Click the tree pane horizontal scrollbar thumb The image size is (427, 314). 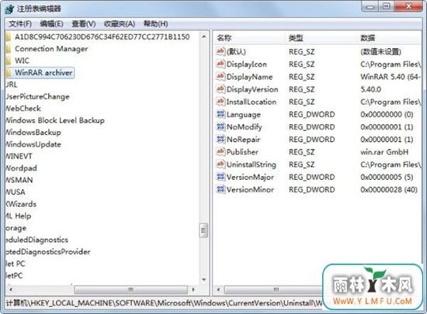[x=130, y=289]
